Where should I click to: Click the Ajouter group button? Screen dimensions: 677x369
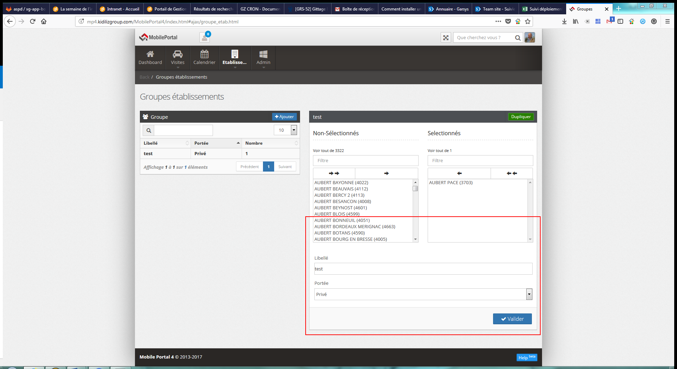[x=284, y=117]
